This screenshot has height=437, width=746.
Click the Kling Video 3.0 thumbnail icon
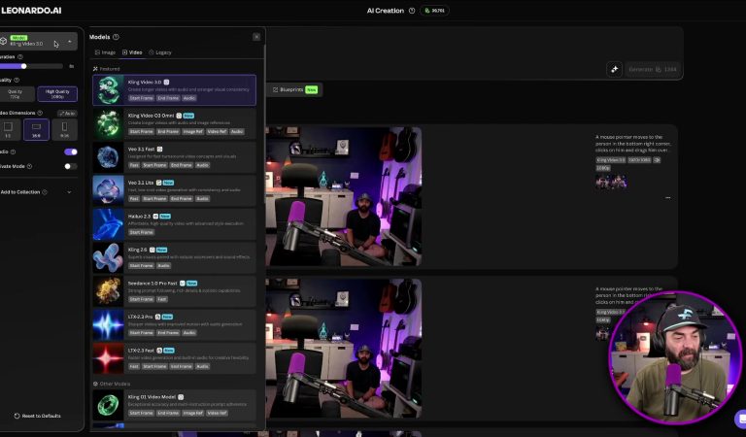[109, 90]
